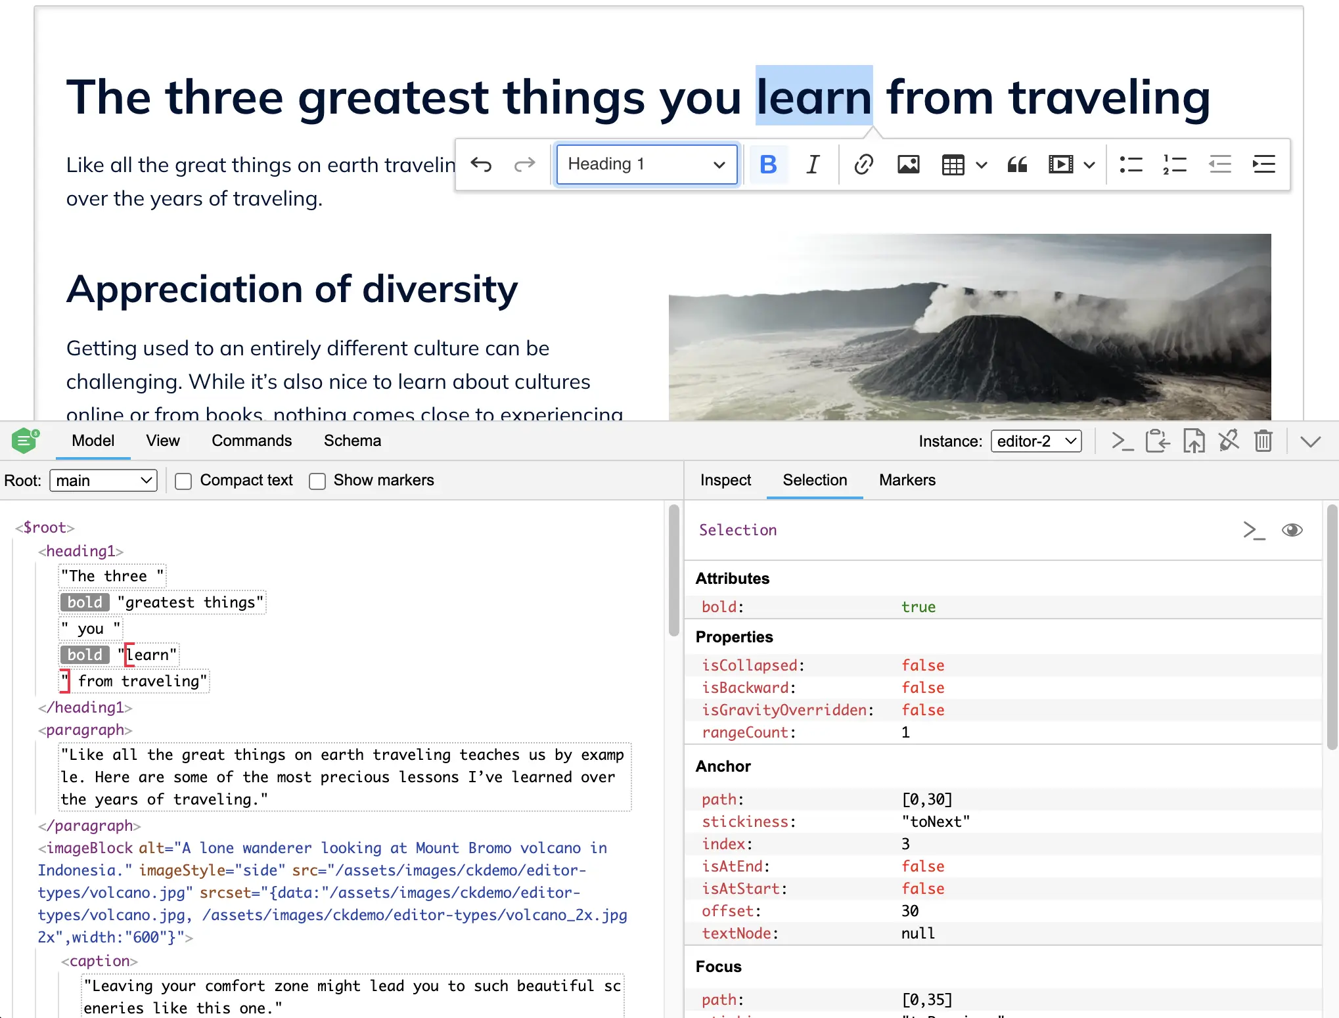Open the Root dropdown selector
This screenshot has width=1339, height=1018.
(104, 480)
